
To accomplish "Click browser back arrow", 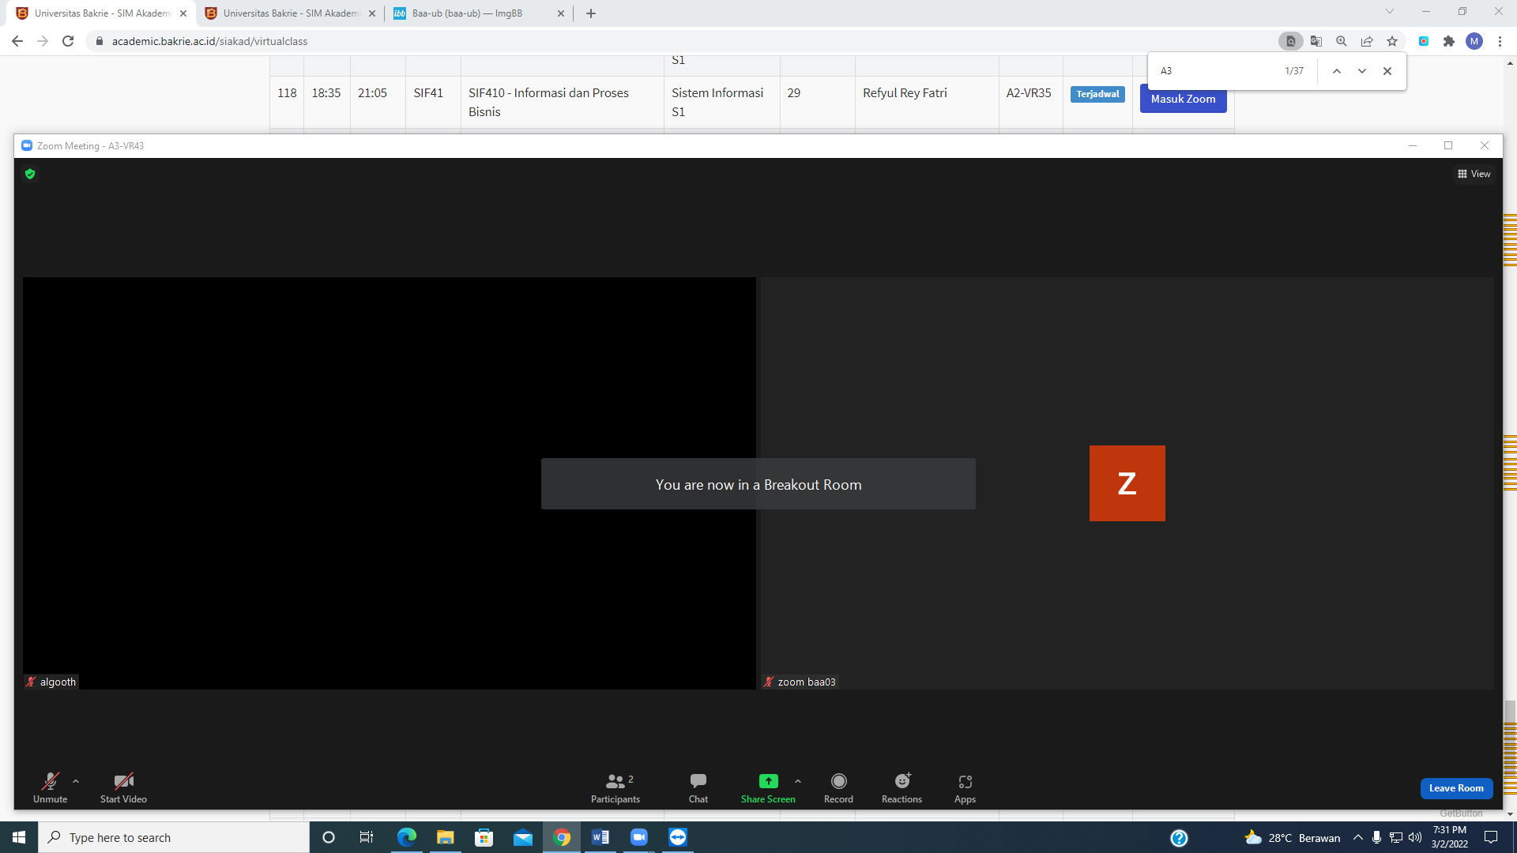I will pos(17,41).
